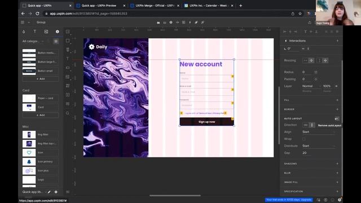Select the Search tool in vertical toolbar
Screen dimensions: 361x203
click(x=68, y=113)
